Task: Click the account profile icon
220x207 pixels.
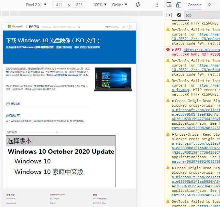Action: tap(130, 27)
